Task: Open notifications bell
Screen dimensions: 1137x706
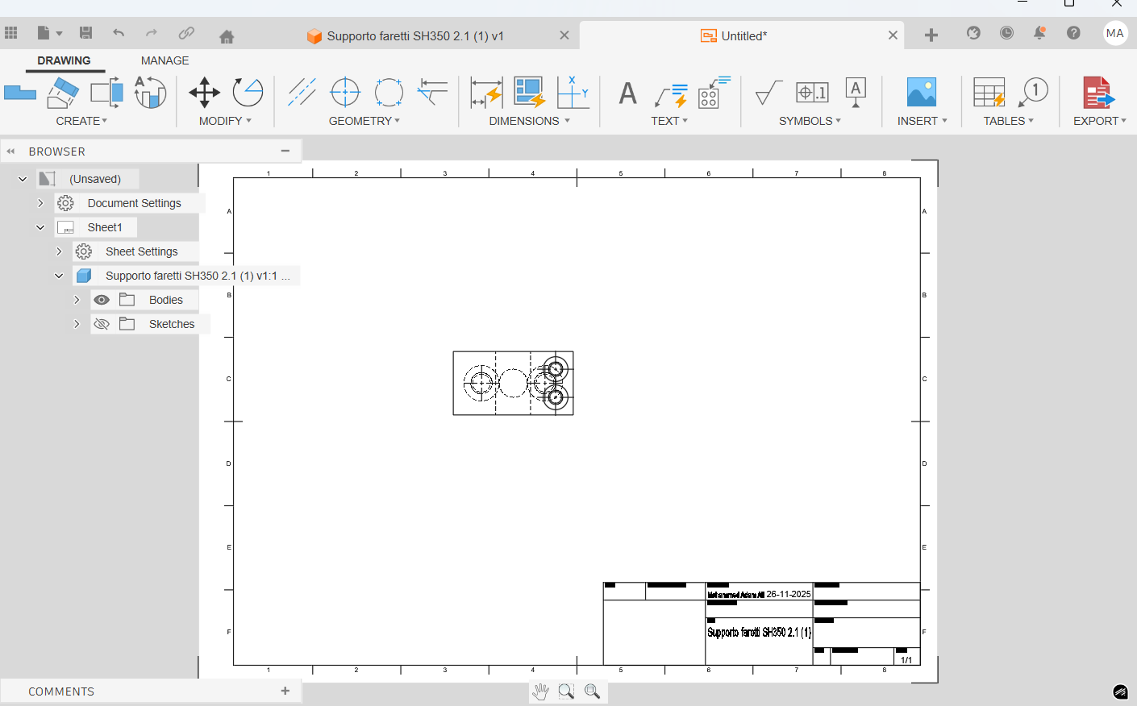Action: click(x=1039, y=33)
